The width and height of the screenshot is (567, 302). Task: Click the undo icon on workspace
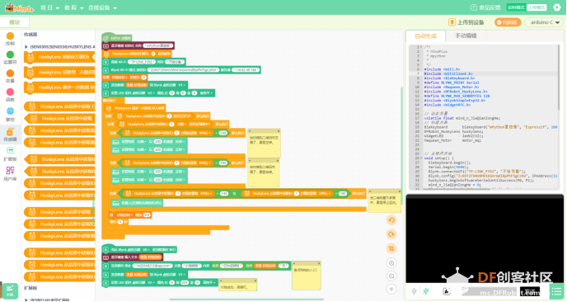coord(391,220)
